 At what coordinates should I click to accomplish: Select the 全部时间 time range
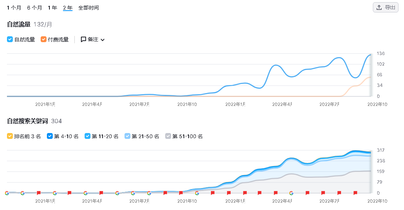88,8
